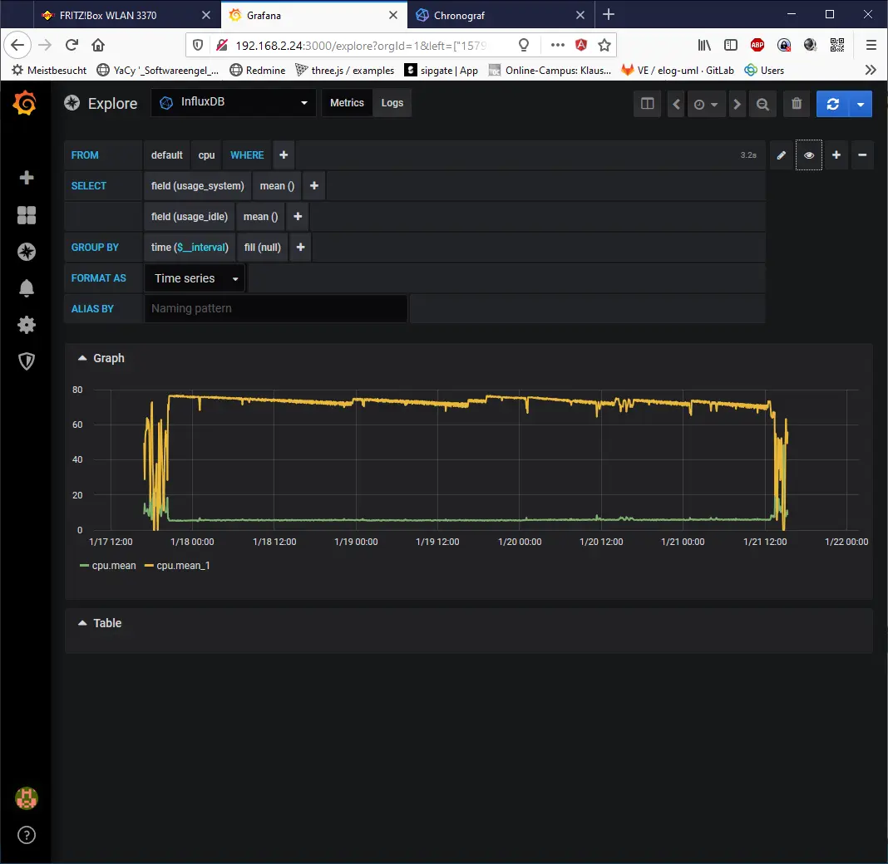Disable the query using the eye toggle

coord(808,155)
